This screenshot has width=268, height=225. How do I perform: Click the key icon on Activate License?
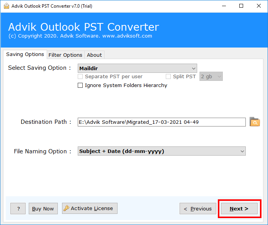pos(66,208)
